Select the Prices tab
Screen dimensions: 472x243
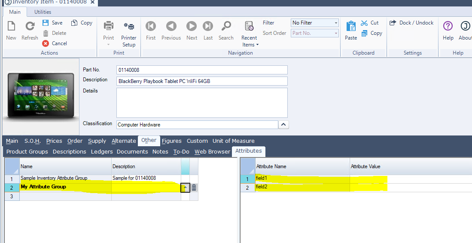tap(54, 141)
